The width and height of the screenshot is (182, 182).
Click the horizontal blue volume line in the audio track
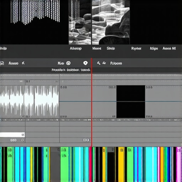121,101
